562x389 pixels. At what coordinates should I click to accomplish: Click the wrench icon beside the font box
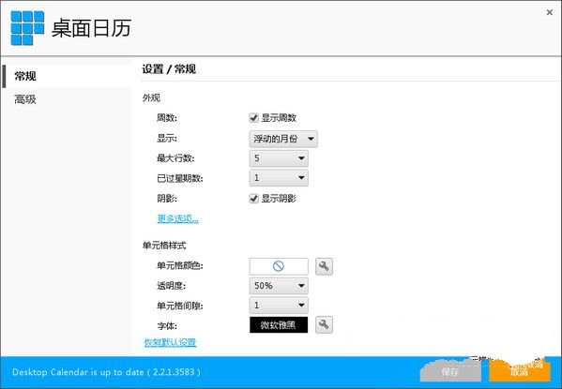click(324, 325)
